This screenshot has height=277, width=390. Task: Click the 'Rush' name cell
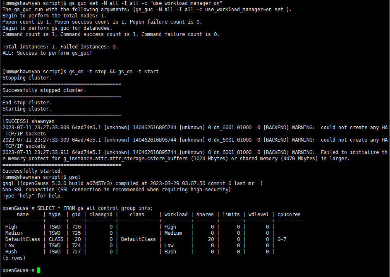click(11, 252)
